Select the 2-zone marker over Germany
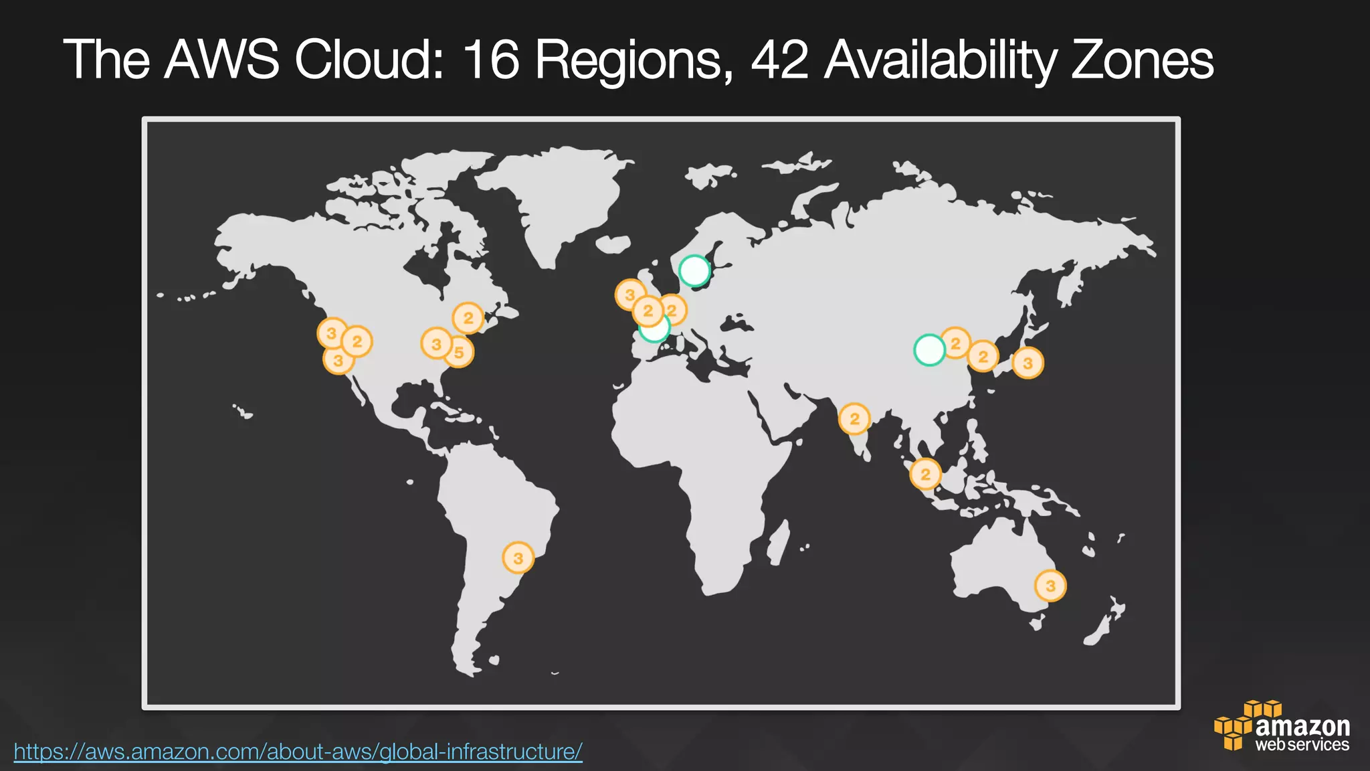Image resolution: width=1370 pixels, height=771 pixels. click(x=674, y=310)
